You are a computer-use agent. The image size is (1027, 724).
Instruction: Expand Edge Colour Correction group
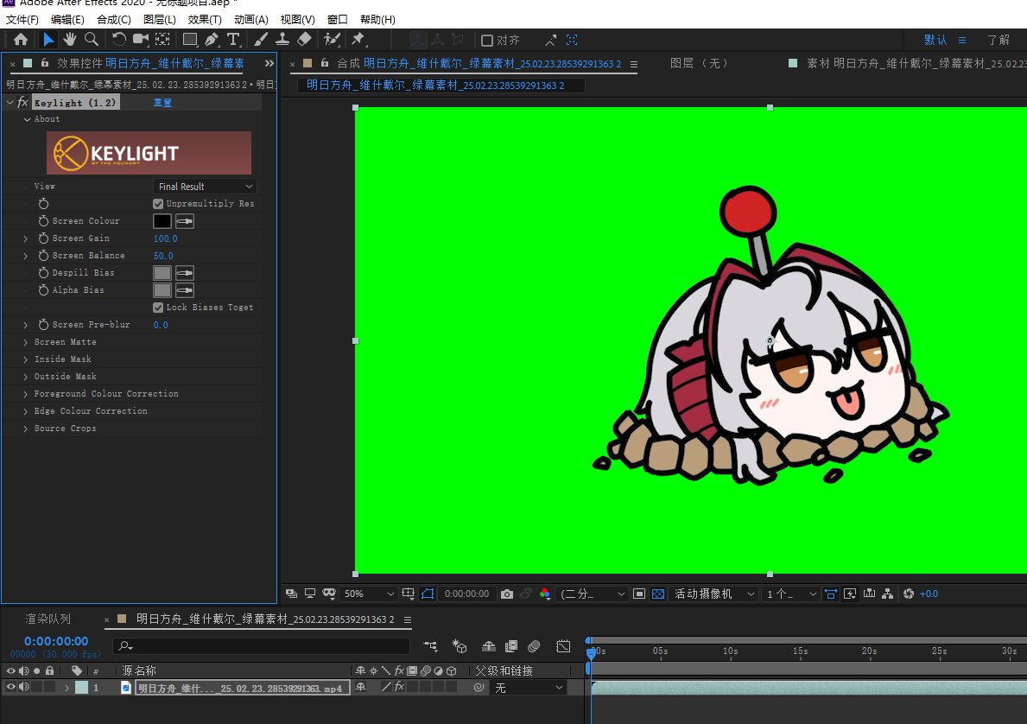click(x=26, y=411)
